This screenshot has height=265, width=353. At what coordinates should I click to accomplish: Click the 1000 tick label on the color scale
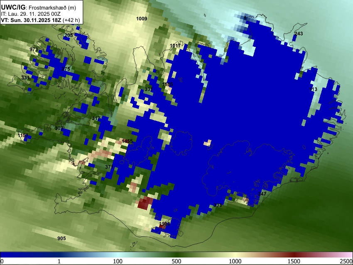tap(235, 261)
